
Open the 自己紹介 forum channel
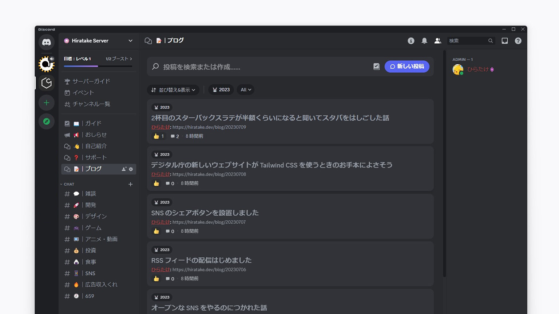click(99, 146)
